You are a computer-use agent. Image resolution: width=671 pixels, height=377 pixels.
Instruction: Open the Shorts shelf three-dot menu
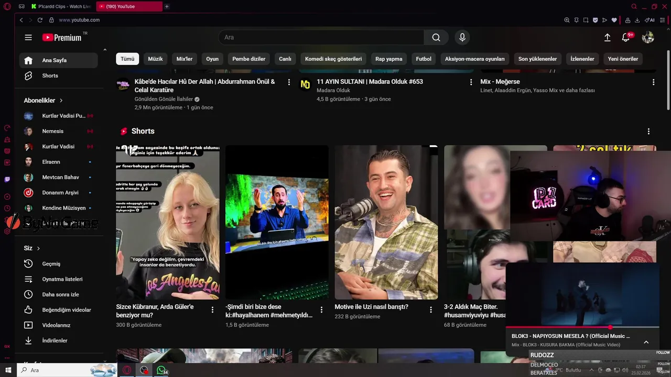click(648, 131)
